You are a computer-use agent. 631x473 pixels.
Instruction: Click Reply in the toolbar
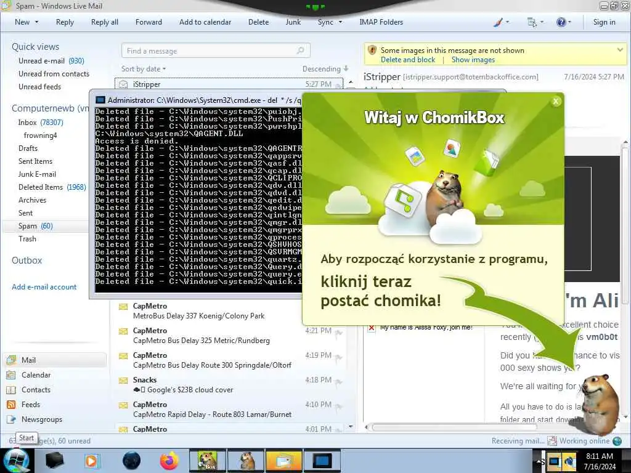coord(65,23)
